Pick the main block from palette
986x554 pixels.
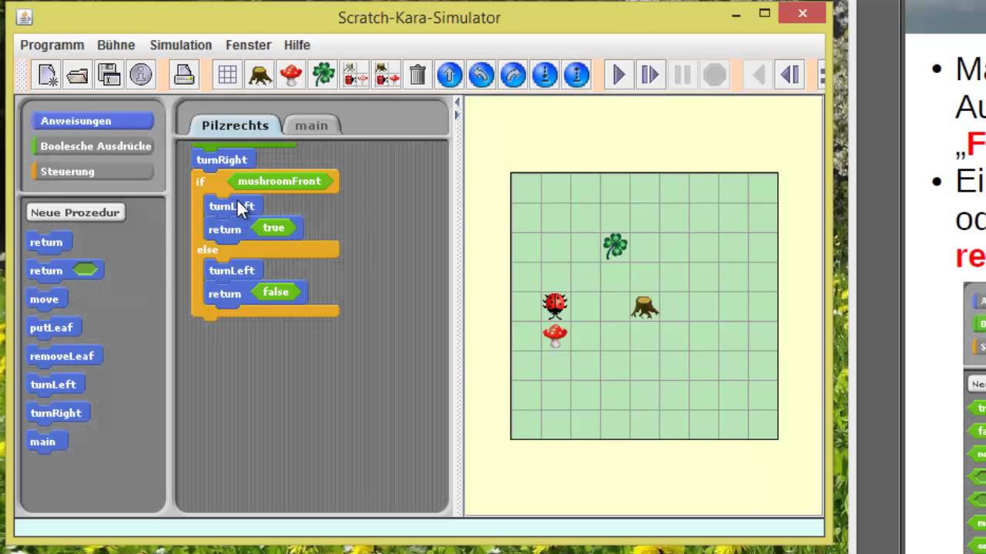coord(45,442)
